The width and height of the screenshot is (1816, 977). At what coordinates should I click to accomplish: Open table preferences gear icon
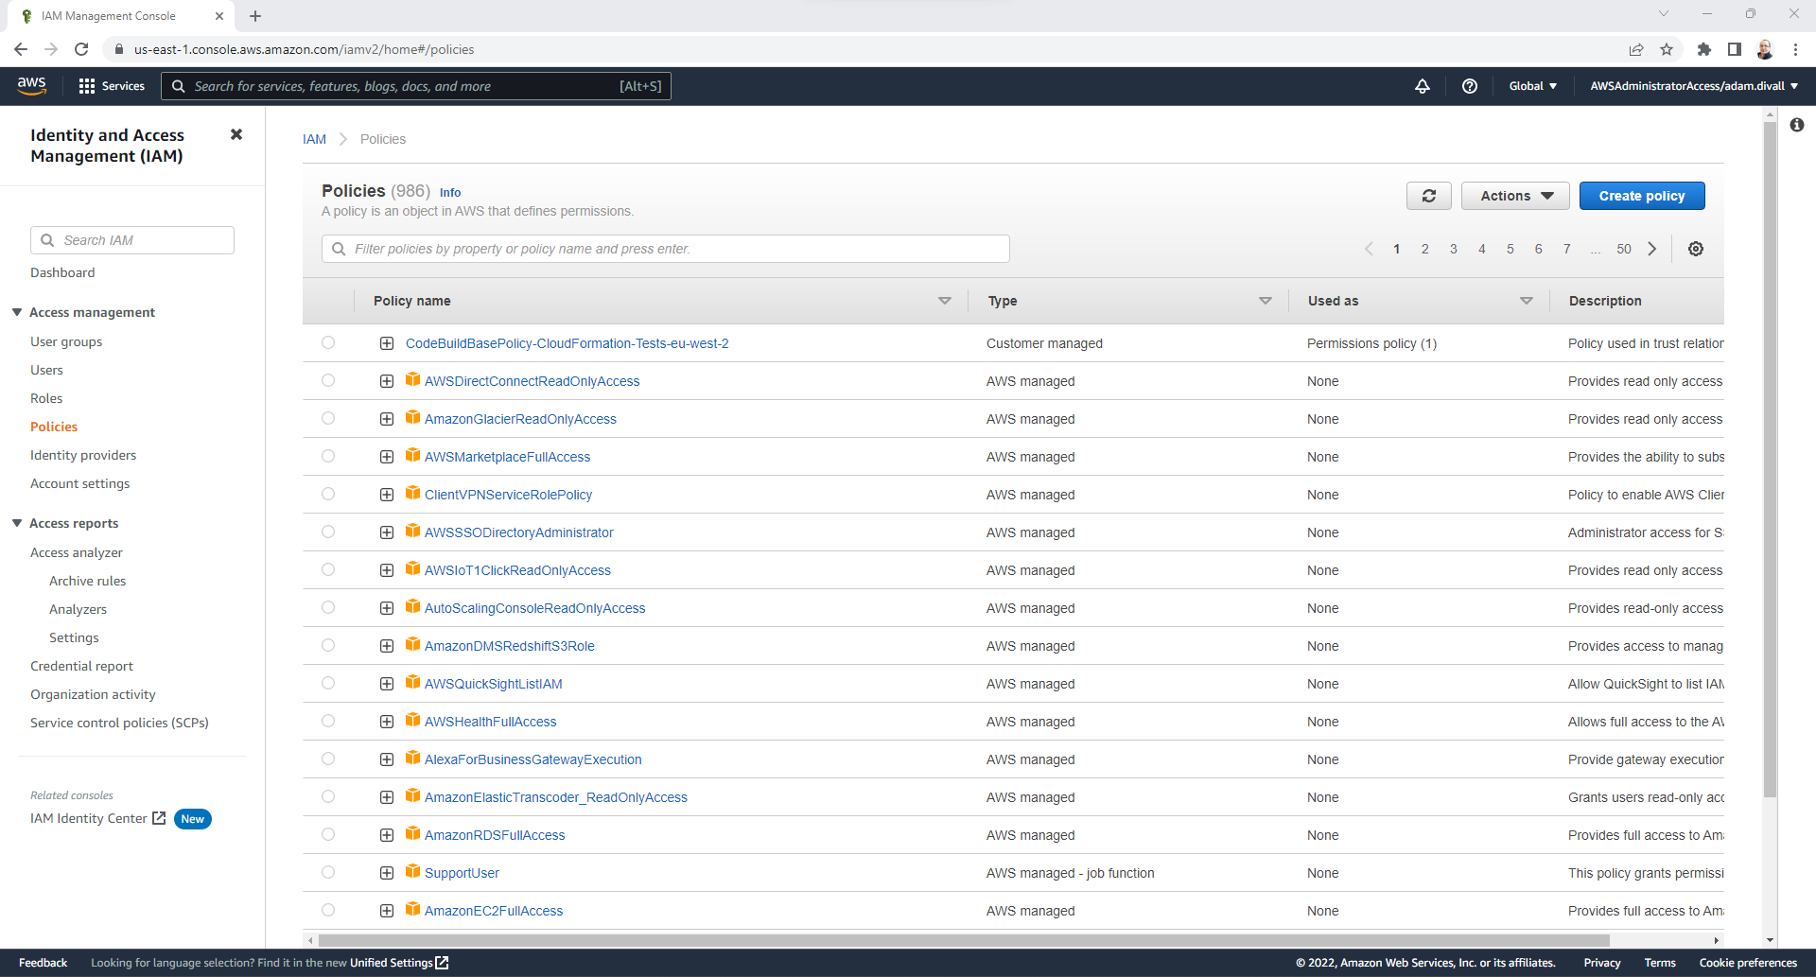(1695, 249)
